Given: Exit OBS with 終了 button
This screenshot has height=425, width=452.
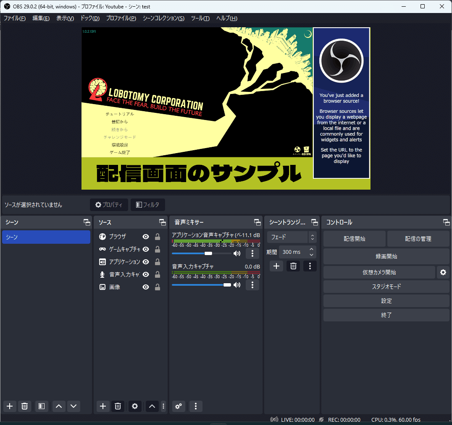Looking at the screenshot, I should click(x=386, y=315).
